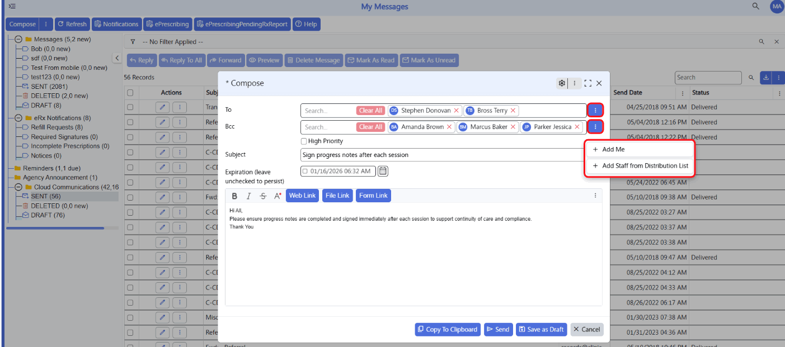Remove Marcus Baker from Bcc
The height and width of the screenshot is (347, 785).
tap(513, 127)
